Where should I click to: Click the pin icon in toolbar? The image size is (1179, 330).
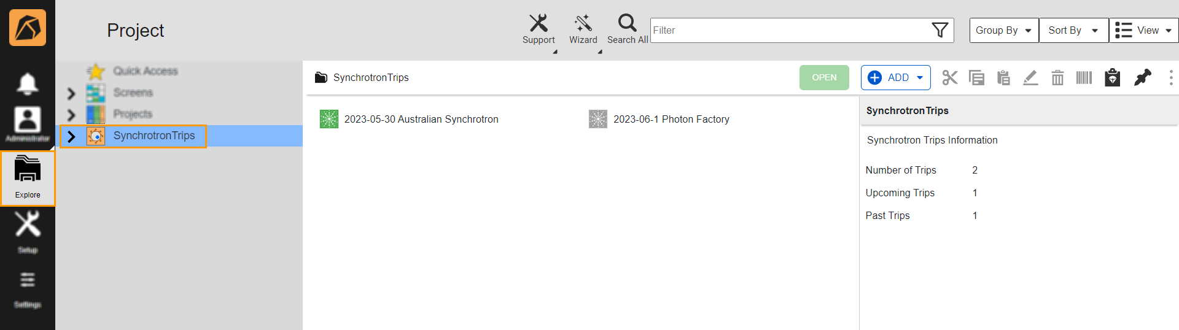coord(1142,78)
